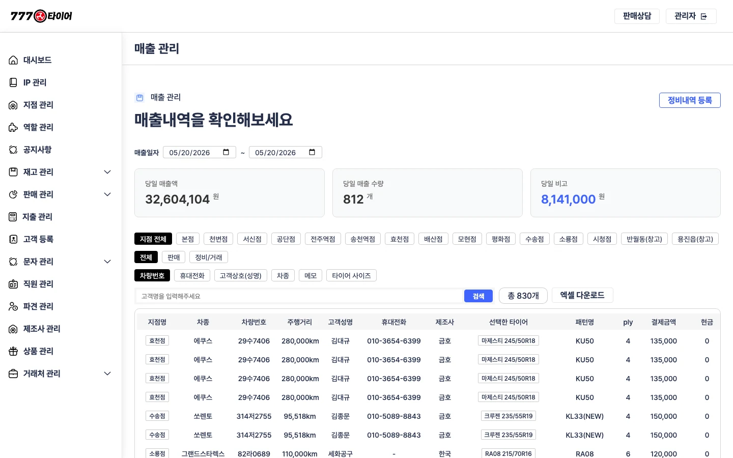
Task: Click the 대시보드 home icon in sidebar
Action: [x=13, y=60]
